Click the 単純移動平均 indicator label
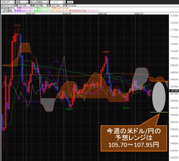This screenshot has width=179, height=161. (8, 8)
